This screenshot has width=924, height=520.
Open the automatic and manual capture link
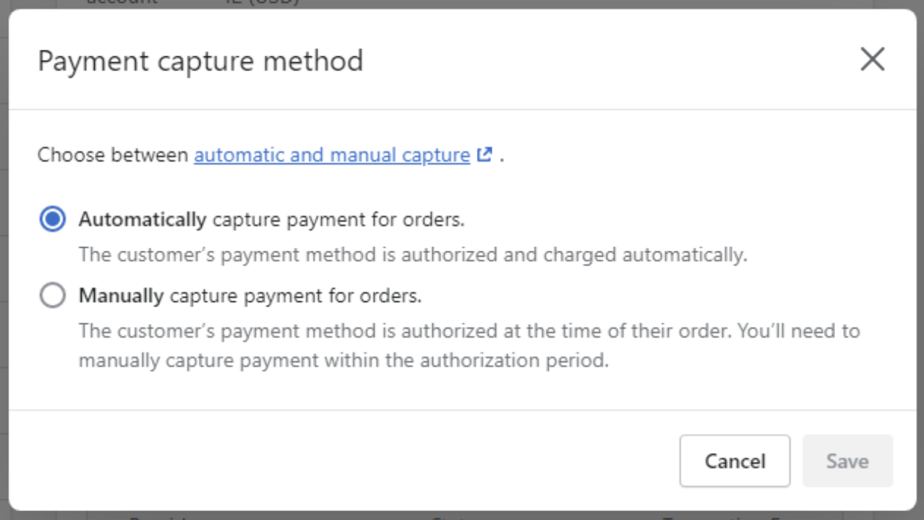pyautogui.click(x=332, y=155)
